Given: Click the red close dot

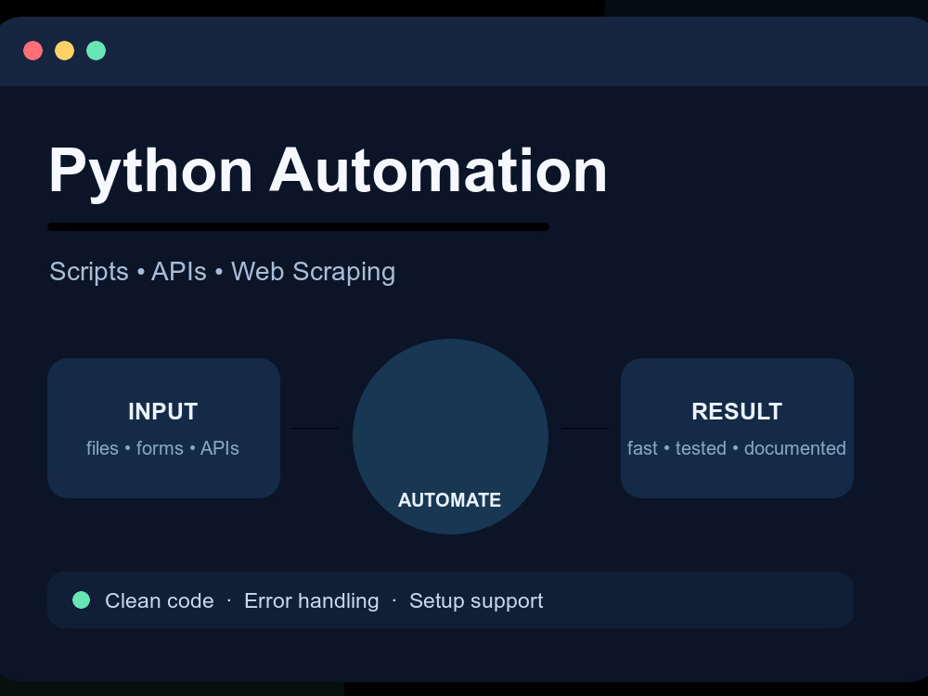Looking at the screenshot, I should [33, 51].
